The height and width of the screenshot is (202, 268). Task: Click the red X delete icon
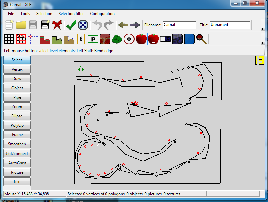pos(57,25)
